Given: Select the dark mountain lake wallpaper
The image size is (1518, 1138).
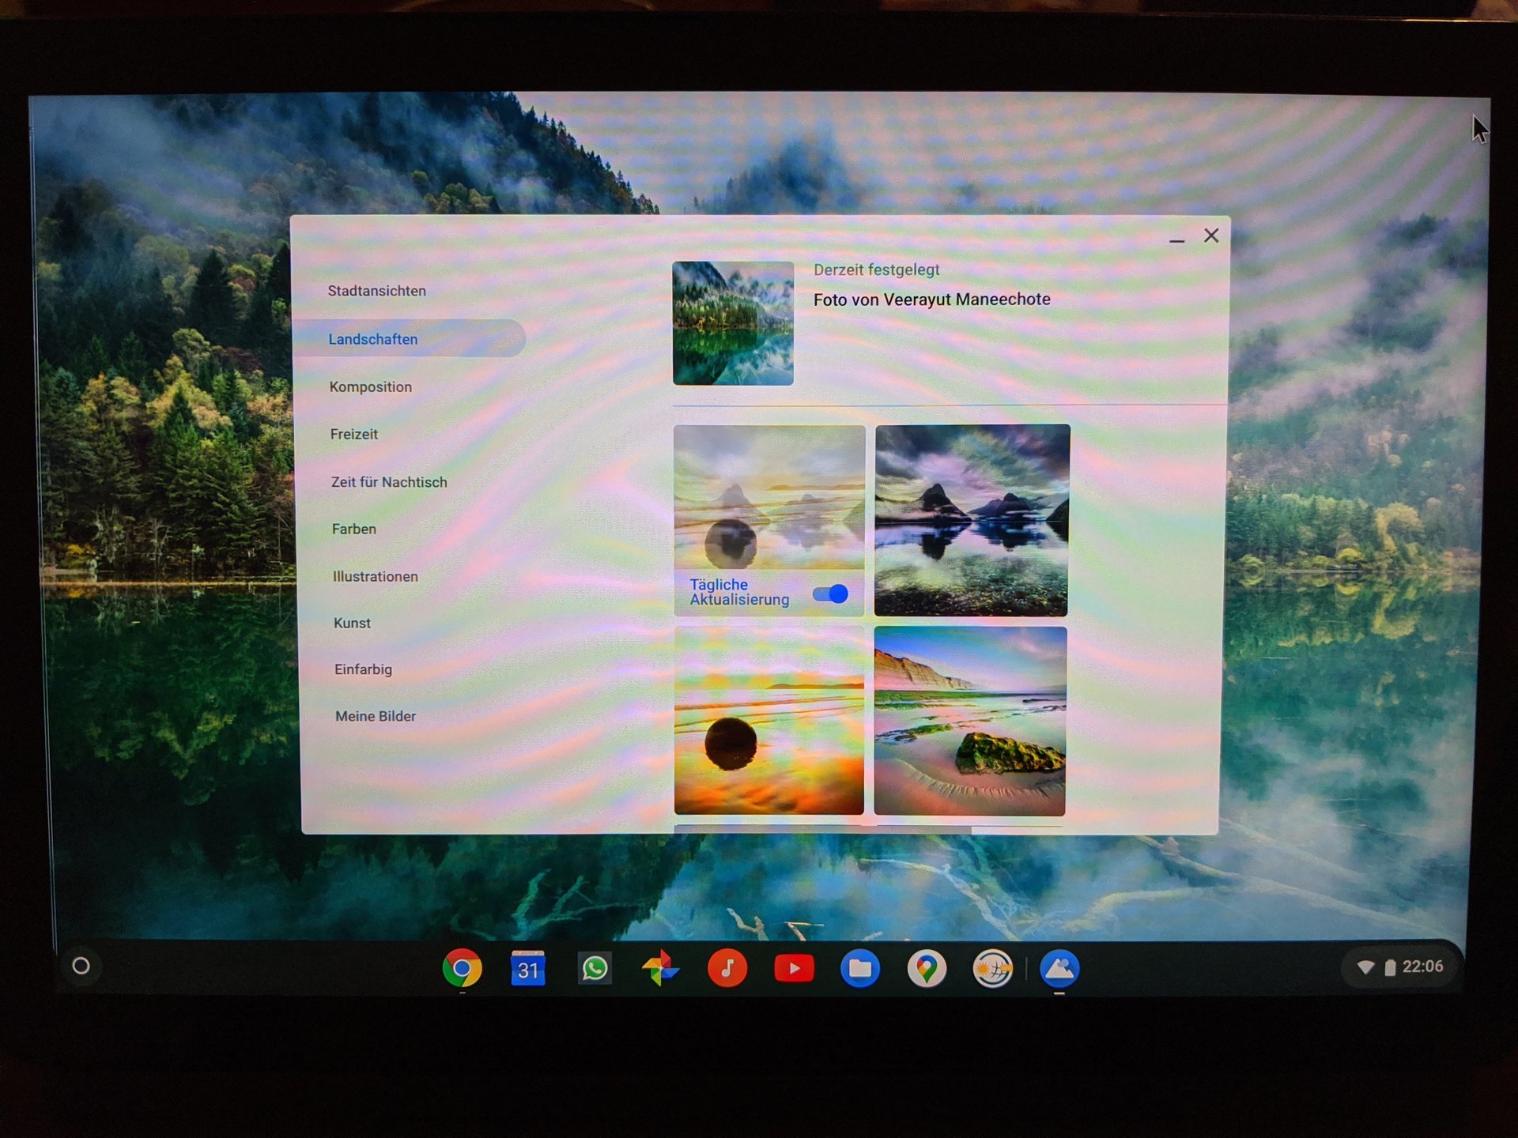Looking at the screenshot, I should click(972, 520).
